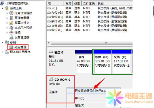
Task: Collapse the Storage (存储) tree node
Action: pyautogui.click(x=3, y=42)
